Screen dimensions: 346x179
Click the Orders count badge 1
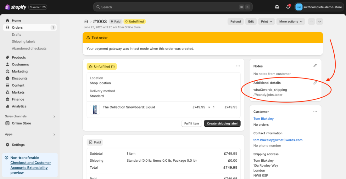pos(53,28)
